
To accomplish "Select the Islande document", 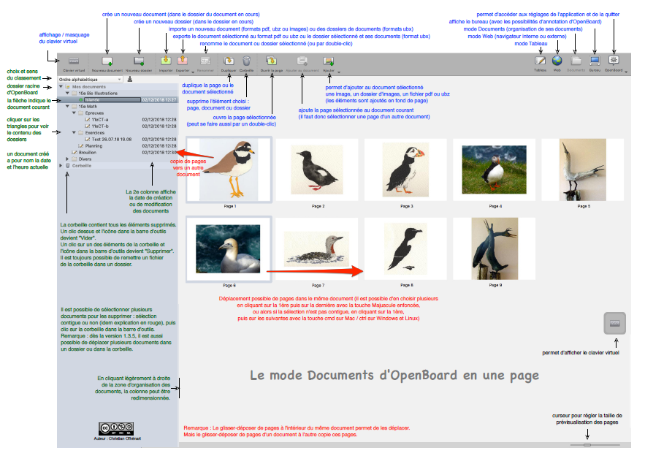I will point(93,100).
